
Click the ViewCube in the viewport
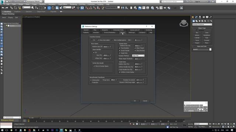click(184, 23)
